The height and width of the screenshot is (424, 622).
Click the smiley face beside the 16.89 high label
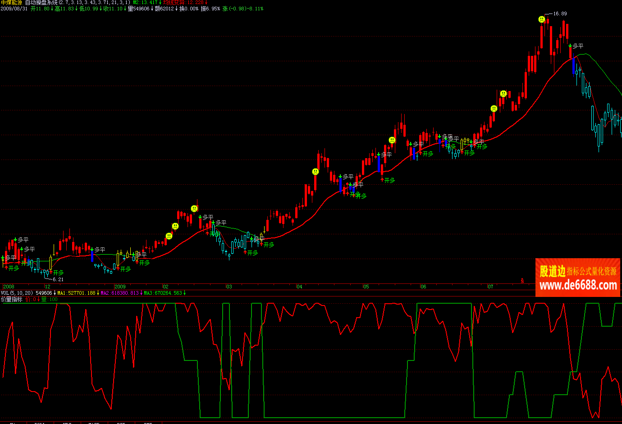[542, 19]
